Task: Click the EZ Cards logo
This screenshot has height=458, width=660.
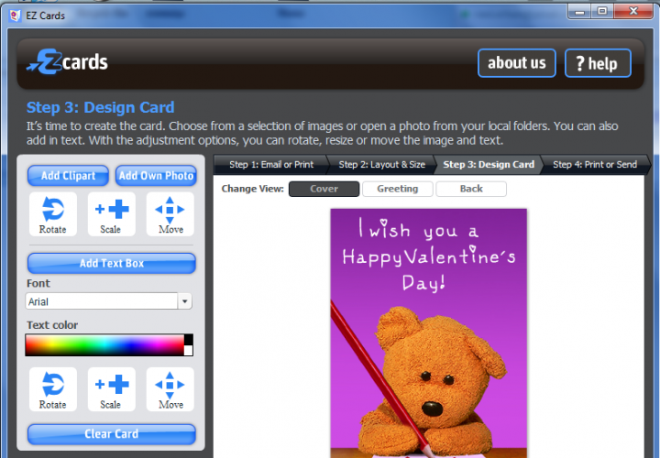Action: tap(68, 62)
